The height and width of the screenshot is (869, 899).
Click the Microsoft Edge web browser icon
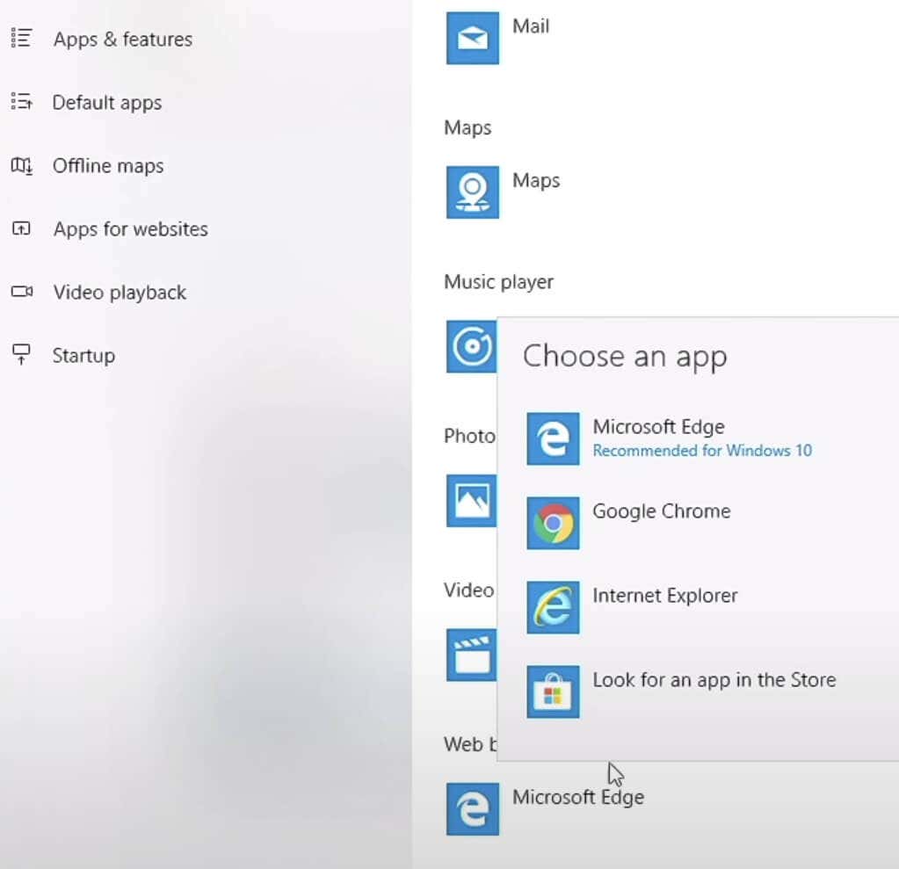pos(473,809)
